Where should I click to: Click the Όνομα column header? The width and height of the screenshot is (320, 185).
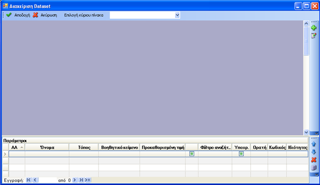[x=47, y=147]
